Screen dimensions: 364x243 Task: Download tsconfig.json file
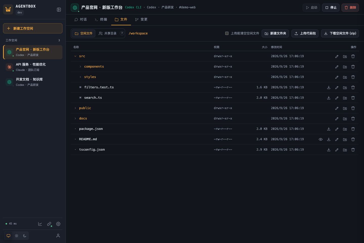pos(329,150)
